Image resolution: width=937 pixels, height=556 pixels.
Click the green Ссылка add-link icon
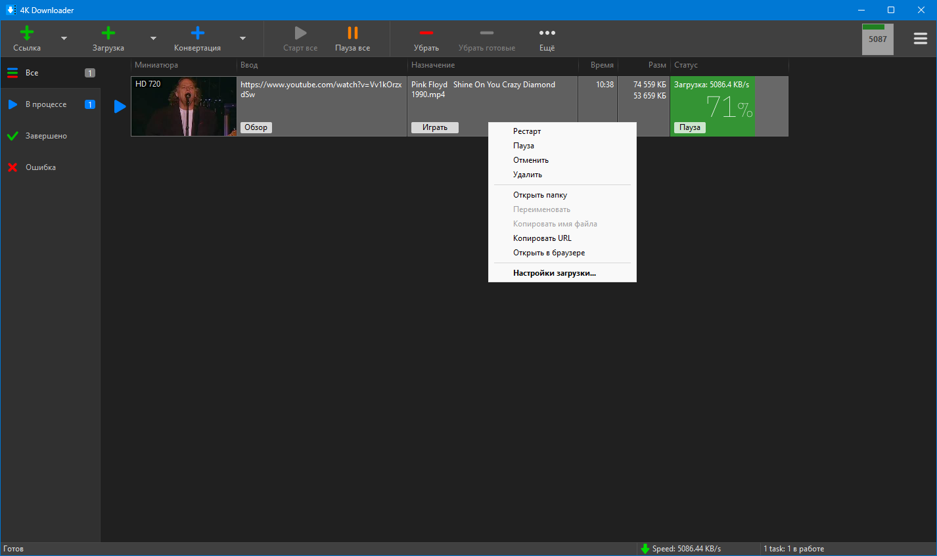[x=27, y=33]
